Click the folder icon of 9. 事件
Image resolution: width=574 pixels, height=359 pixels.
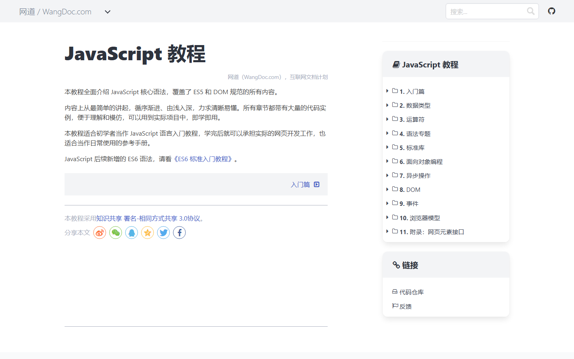[x=395, y=203]
